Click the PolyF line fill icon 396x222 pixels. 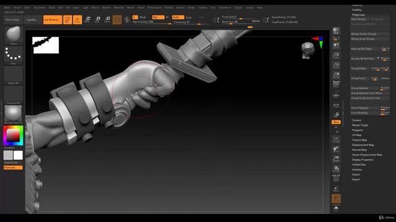336,178
